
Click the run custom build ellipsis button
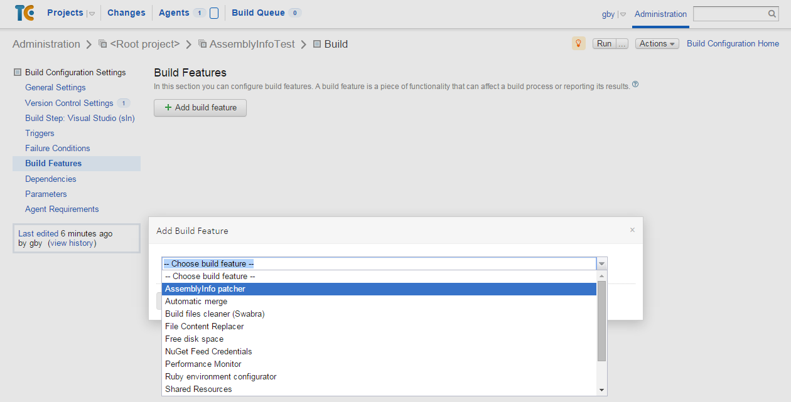tap(621, 44)
